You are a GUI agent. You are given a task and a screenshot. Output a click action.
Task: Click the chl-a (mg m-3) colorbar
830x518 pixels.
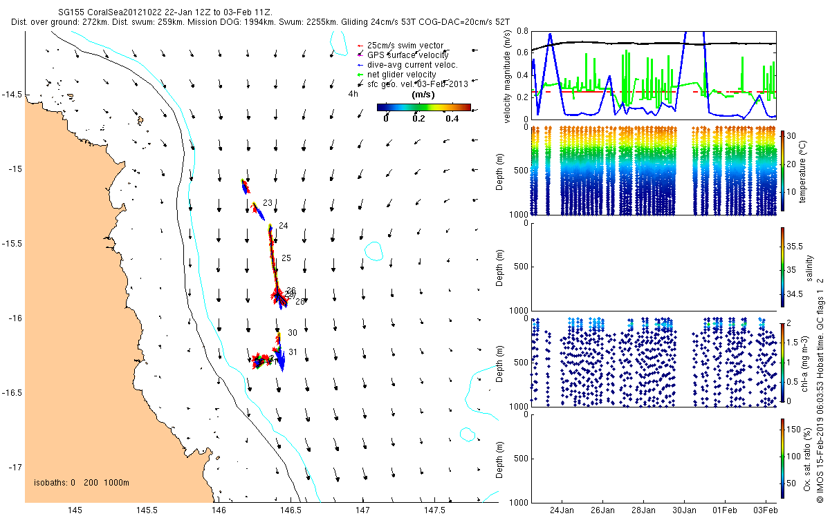pos(783,362)
